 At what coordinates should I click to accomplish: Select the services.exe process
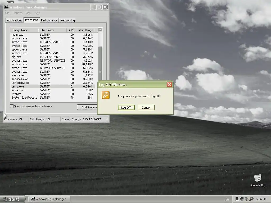coord(53,79)
